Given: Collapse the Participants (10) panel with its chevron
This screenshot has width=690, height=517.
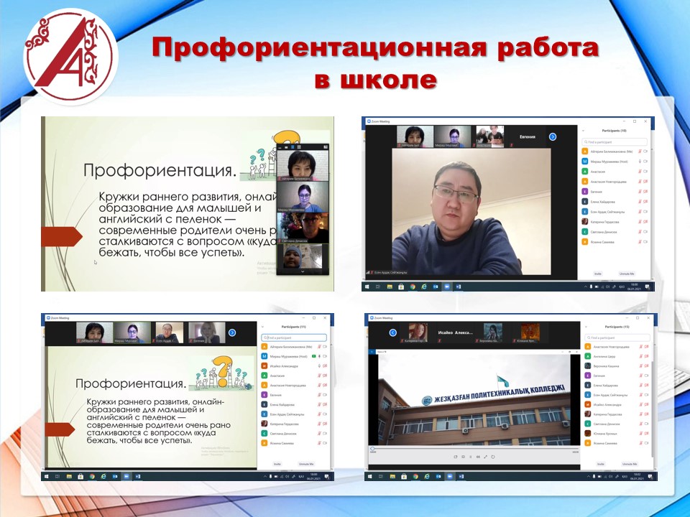Looking at the screenshot, I should [584, 131].
